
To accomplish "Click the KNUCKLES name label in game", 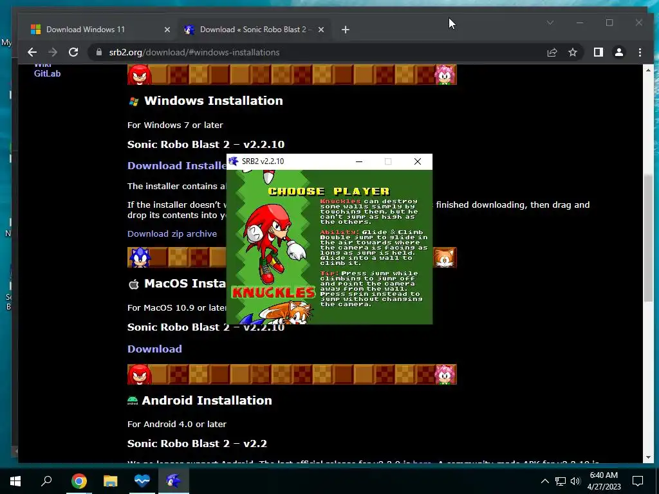I will [273, 292].
